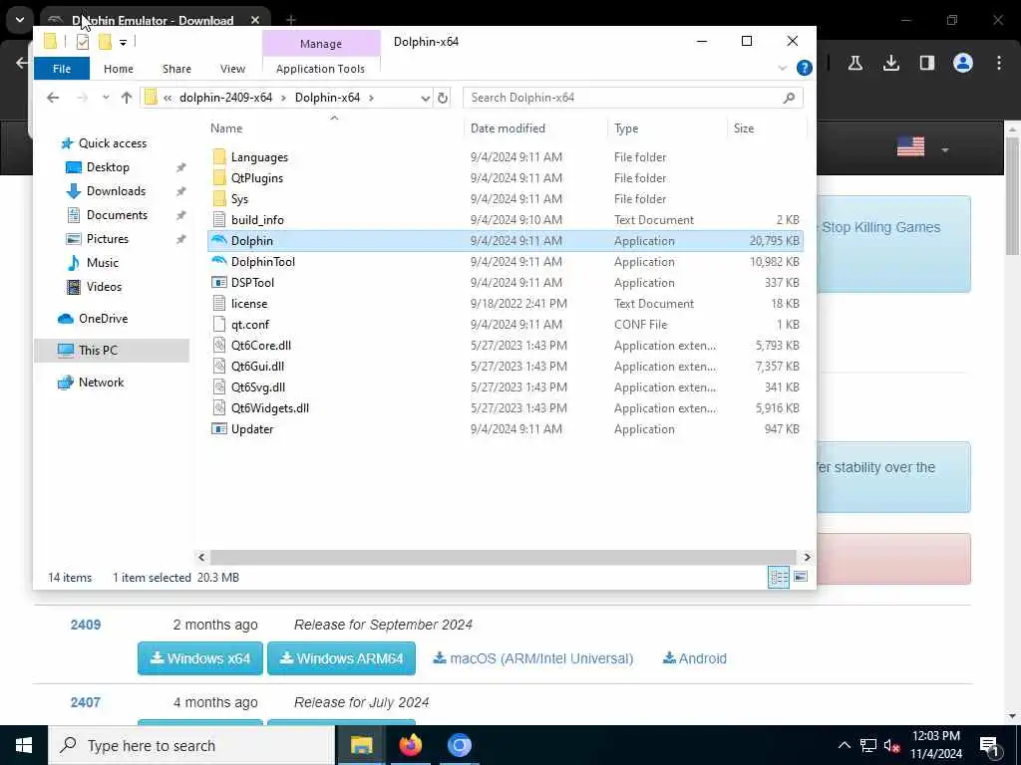1021x765 pixels.
Task: Click the qt.conf file icon
Action: tap(219, 324)
